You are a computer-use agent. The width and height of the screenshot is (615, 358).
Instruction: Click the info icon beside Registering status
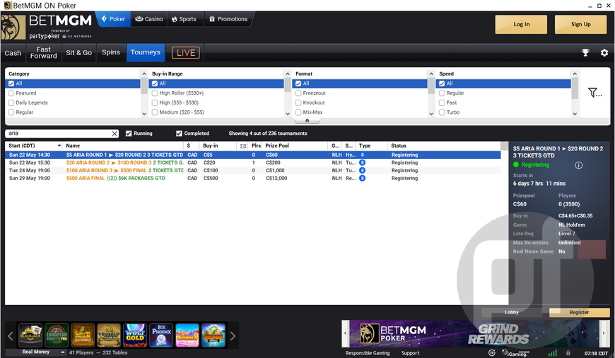[578, 165]
